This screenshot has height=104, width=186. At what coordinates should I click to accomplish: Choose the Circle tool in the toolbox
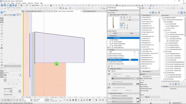click(x=2, y=54)
